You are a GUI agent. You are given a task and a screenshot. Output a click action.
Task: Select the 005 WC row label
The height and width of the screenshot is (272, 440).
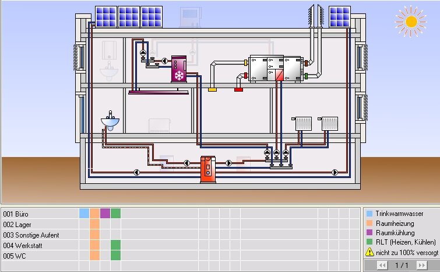click(x=15, y=256)
